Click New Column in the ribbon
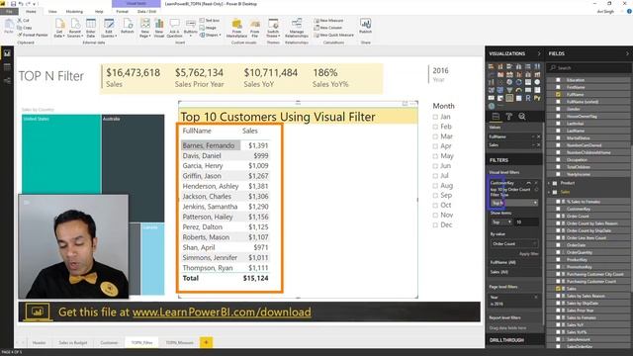 (x=328, y=28)
